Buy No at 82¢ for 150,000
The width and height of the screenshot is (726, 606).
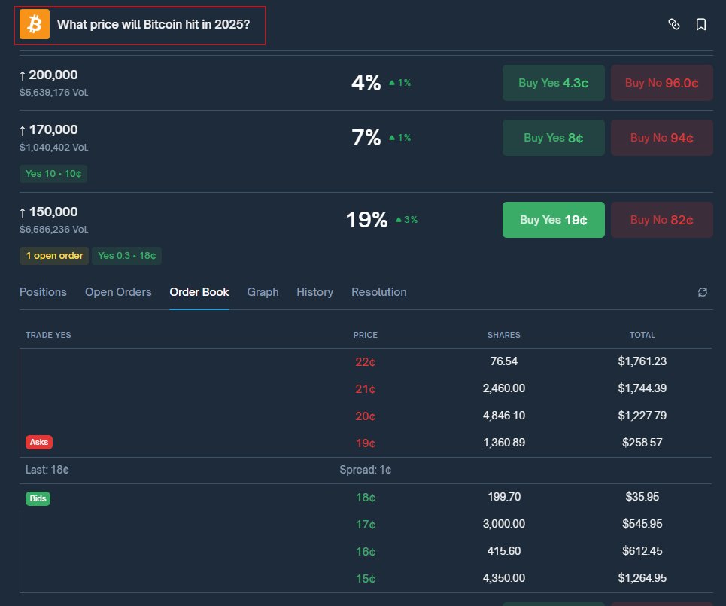coord(661,220)
